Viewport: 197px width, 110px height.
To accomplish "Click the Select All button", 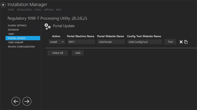I will (58, 53).
